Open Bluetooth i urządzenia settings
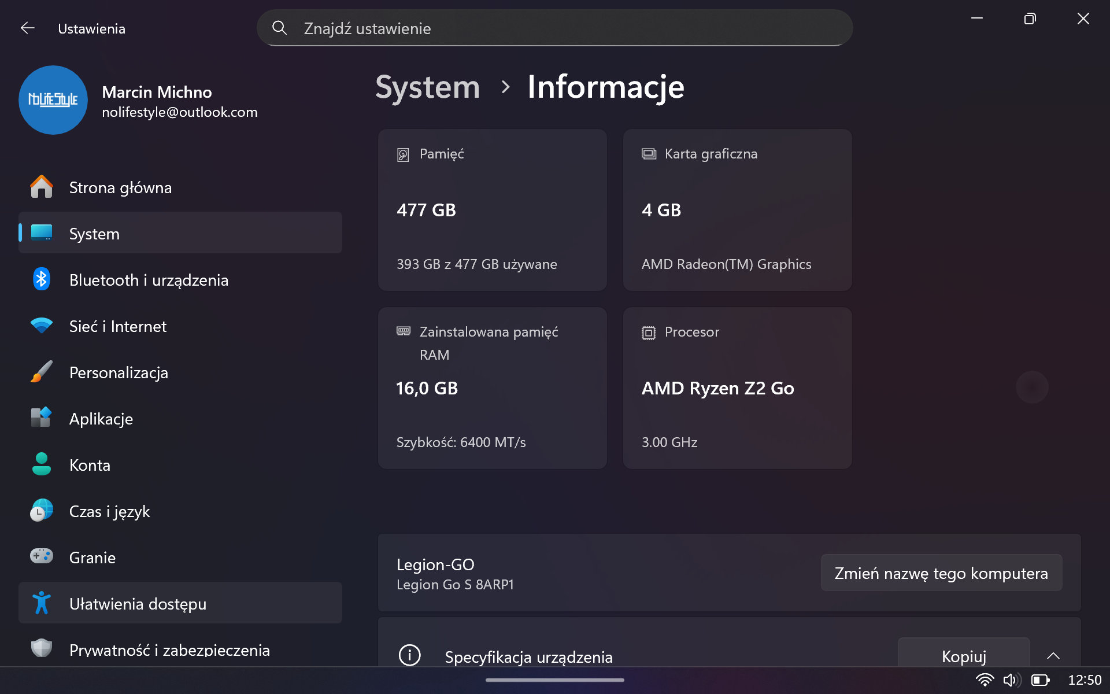 tap(149, 280)
